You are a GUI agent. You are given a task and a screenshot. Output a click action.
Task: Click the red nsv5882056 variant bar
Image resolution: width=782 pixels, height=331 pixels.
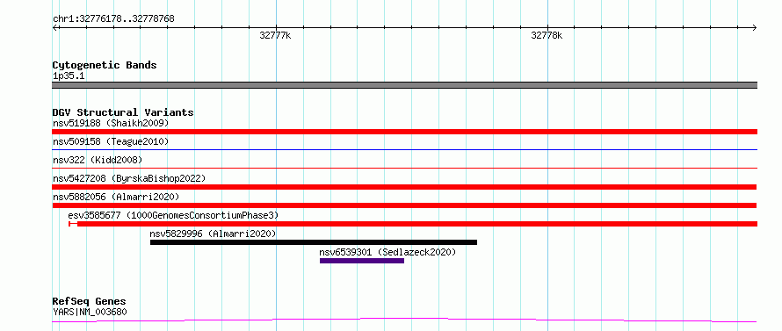[x=404, y=205]
